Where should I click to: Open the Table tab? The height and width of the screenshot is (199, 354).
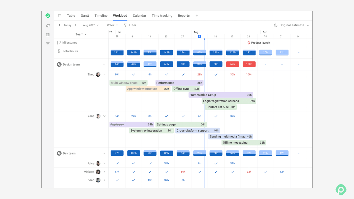coord(71,16)
